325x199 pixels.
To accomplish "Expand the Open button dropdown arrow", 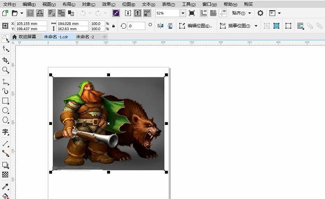I will tap(22, 13).
